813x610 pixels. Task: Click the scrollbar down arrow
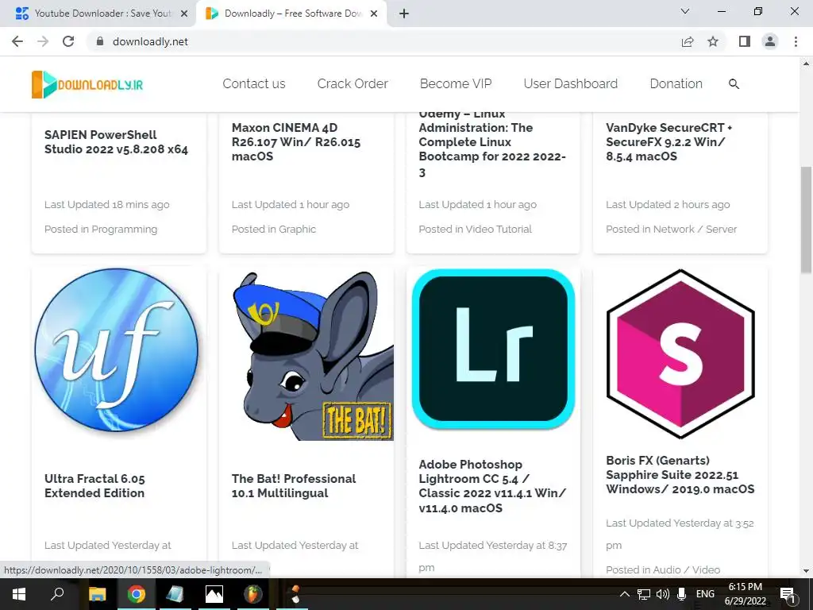tap(806, 571)
